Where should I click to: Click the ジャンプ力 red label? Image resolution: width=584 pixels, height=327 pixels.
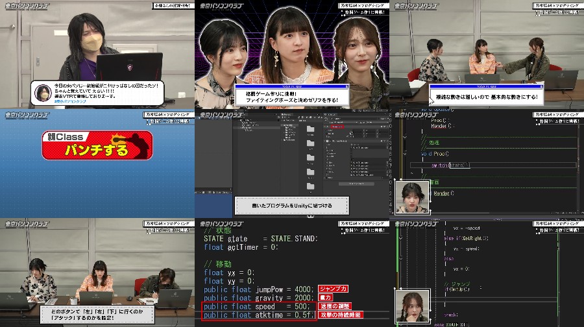pos(334,289)
